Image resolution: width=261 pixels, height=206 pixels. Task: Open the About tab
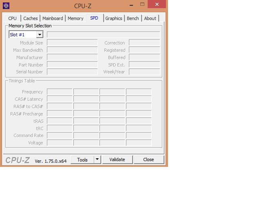[x=150, y=18]
